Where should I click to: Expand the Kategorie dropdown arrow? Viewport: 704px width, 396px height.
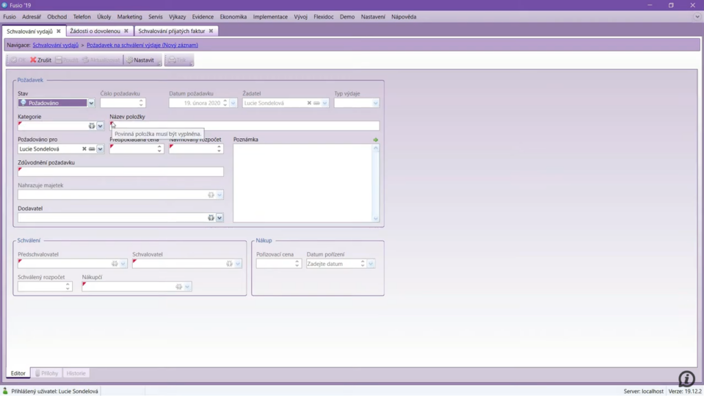100,126
